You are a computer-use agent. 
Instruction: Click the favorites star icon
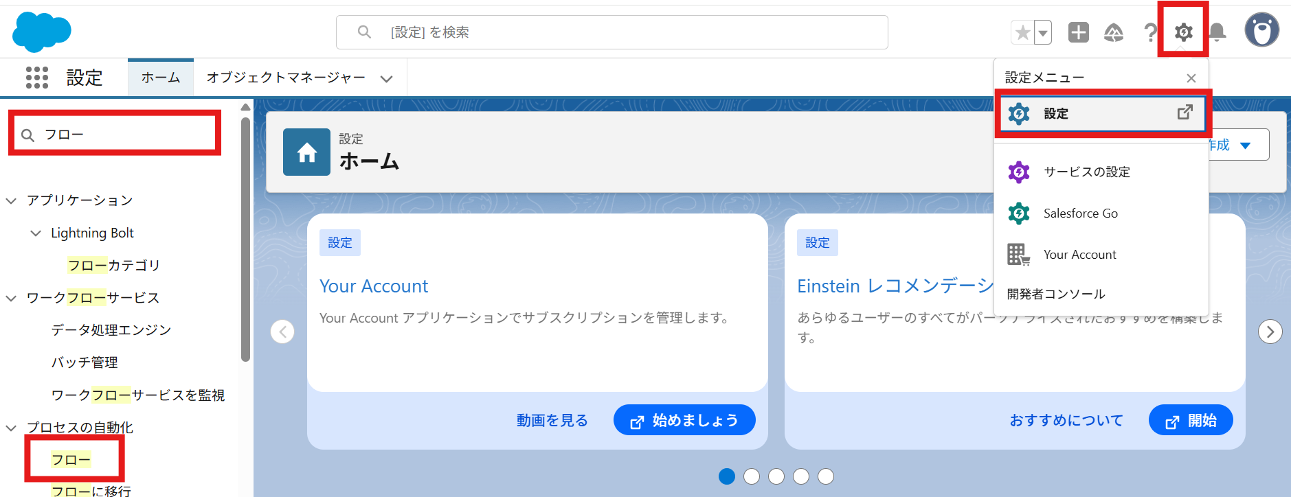coord(1022,32)
